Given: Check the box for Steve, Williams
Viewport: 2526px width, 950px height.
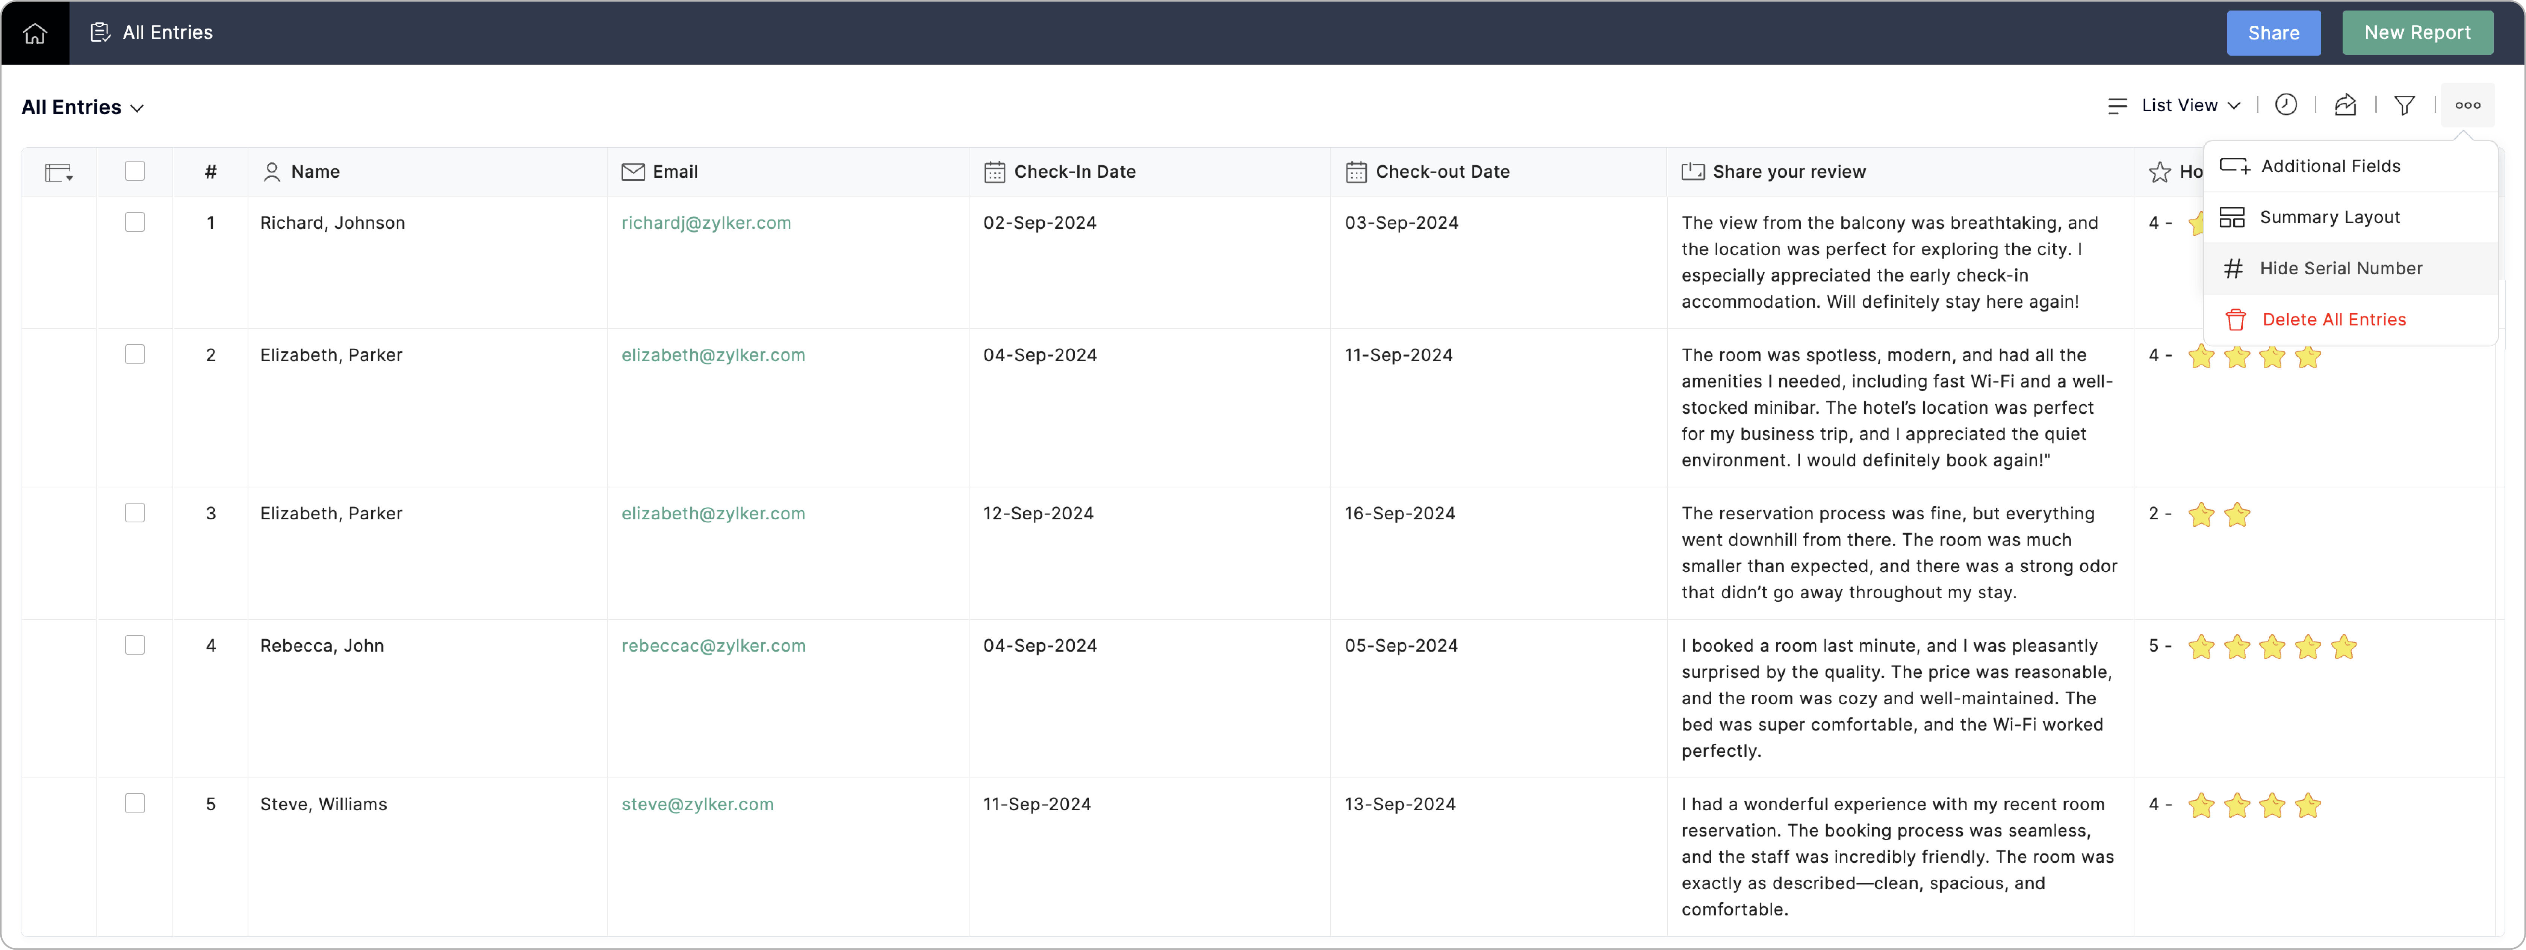Looking at the screenshot, I should coord(135,804).
